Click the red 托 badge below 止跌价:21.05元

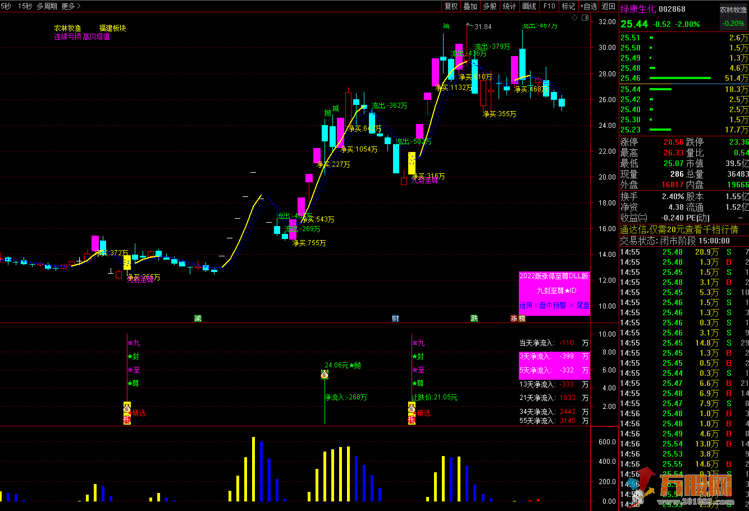click(412, 420)
